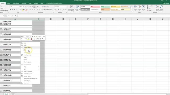Click AutoSum
This screenshot has height=95, width=170.
point(150,6)
